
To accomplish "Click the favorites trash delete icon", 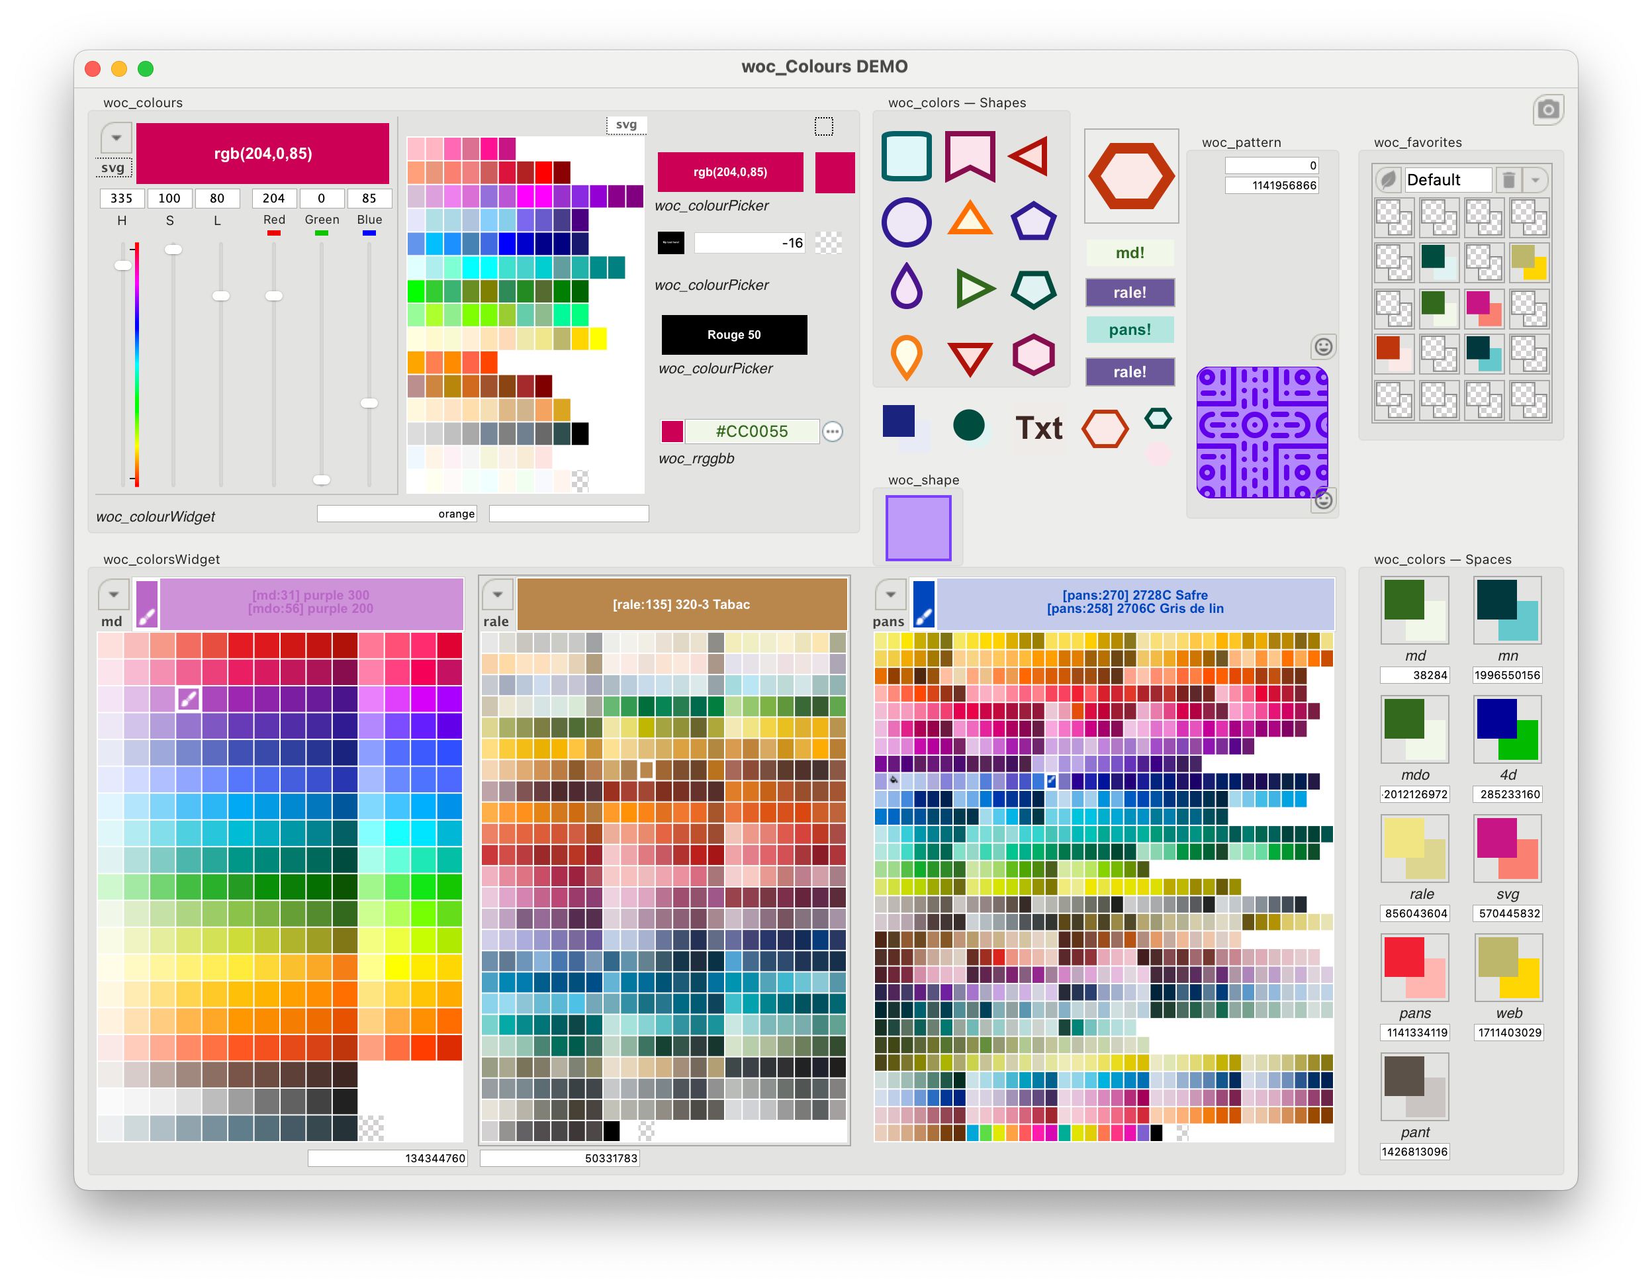I will 1508,180.
